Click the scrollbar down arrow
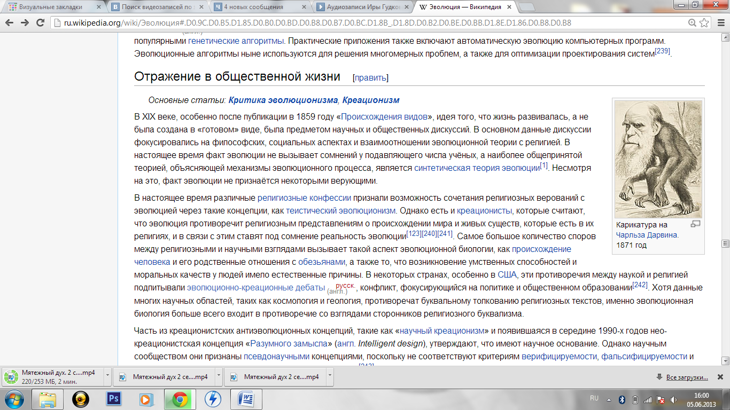730x410 pixels. [x=725, y=361]
